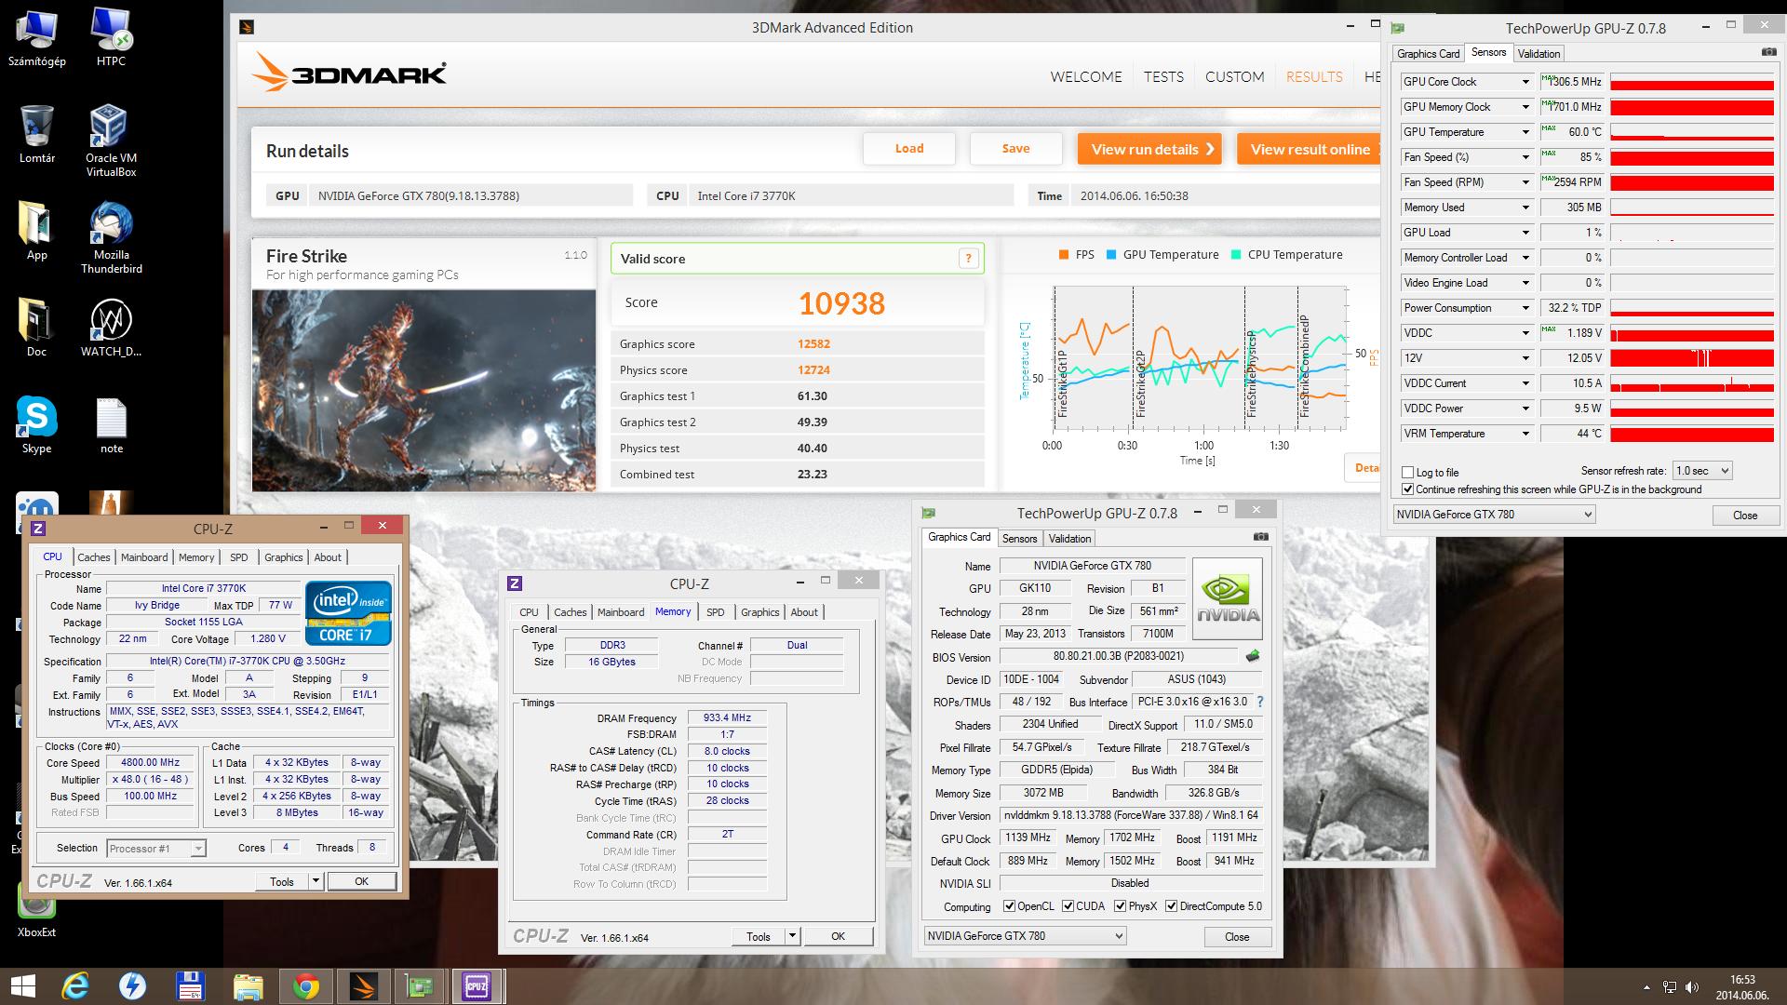Expand the GPU Core Clock sensor dropdown
1787x1005 pixels.
(x=1525, y=82)
